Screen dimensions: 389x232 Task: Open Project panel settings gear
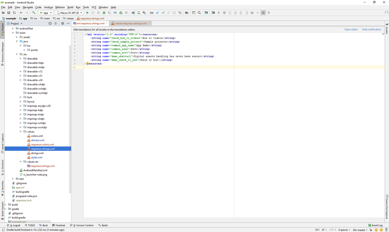(62, 24)
